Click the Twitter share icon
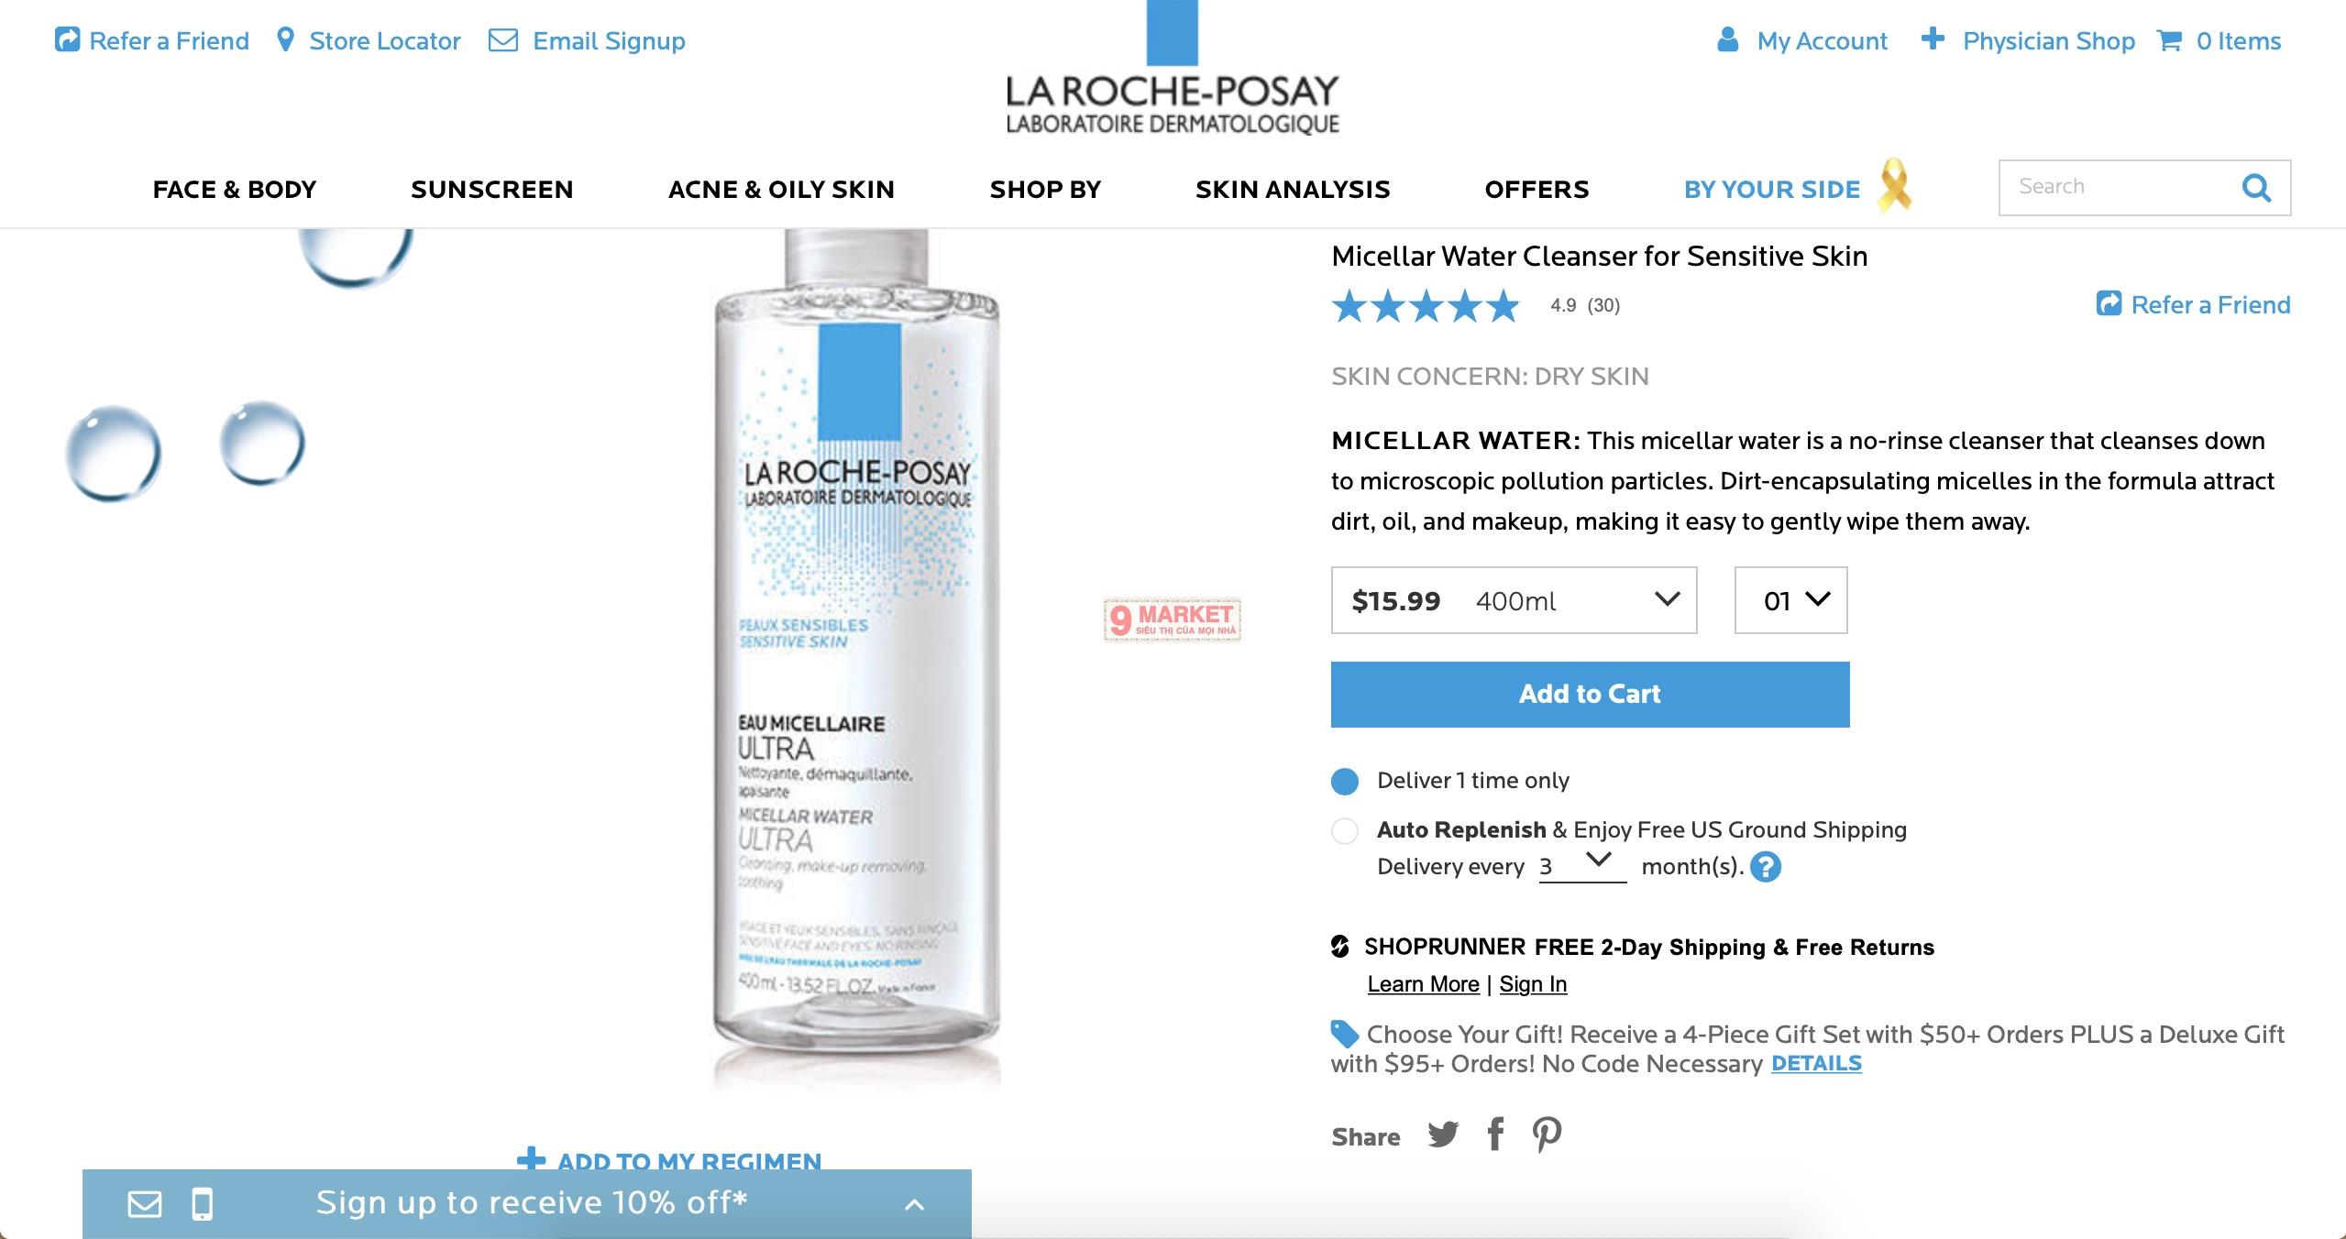Viewport: 2346px width, 1239px height. (1443, 1135)
